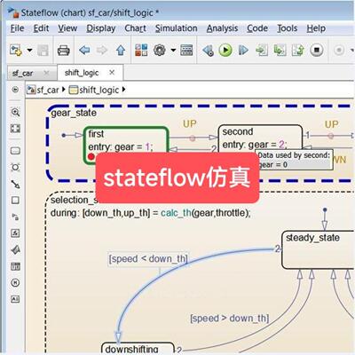Select the Default Transition tool
The image size is (355, 355).
(15, 184)
